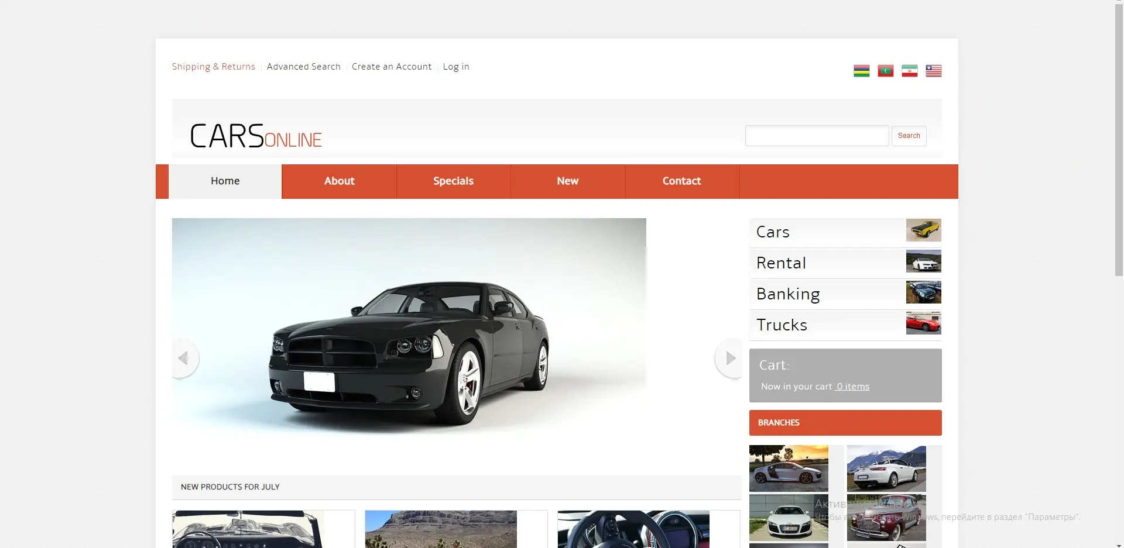Focus the search text field
Image resolution: width=1124 pixels, height=548 pixels.
(x=817, y=136)
